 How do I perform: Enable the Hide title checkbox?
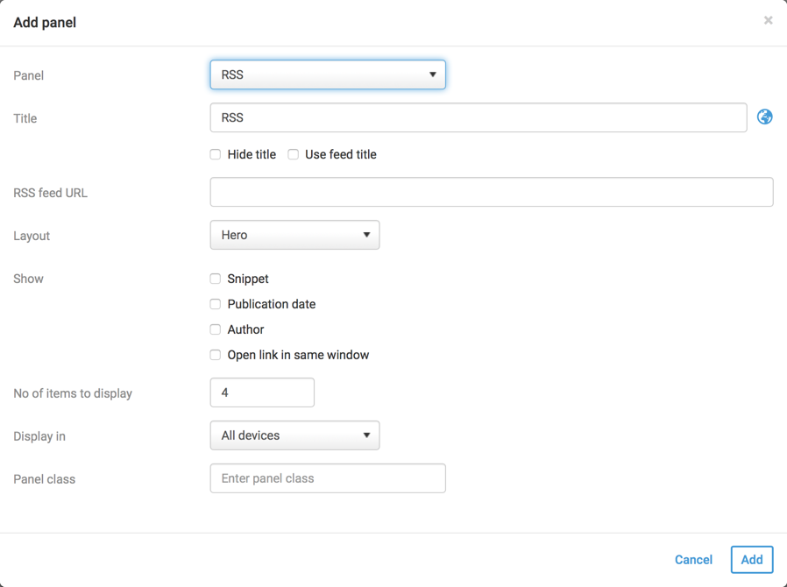tap(216, 154)
